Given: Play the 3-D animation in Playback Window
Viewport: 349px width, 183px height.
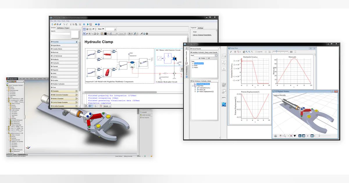Looking at the screenshot, I should tap(300, 136).
